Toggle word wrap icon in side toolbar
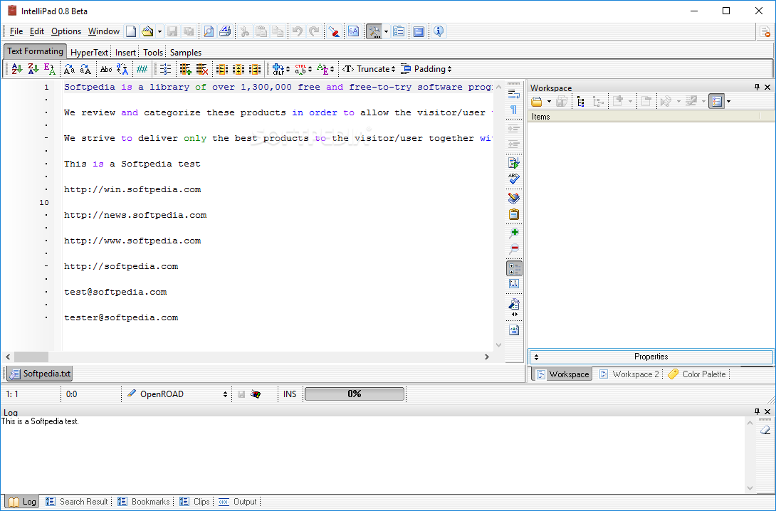Screen dimensions: 776x511 click(514, 94)
